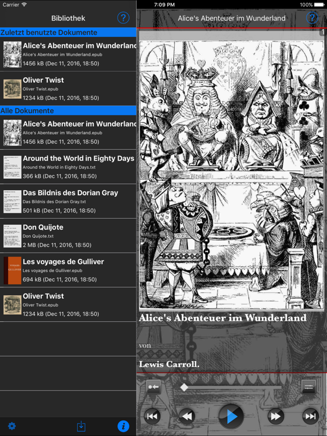Click the return-to-position icon left of slider
This screenshot has height=436, width=327.
pyautogui.click(x=153, y=387)
